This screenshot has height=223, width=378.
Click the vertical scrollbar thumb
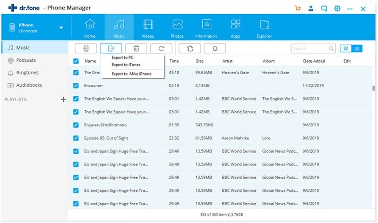point(374,89)
